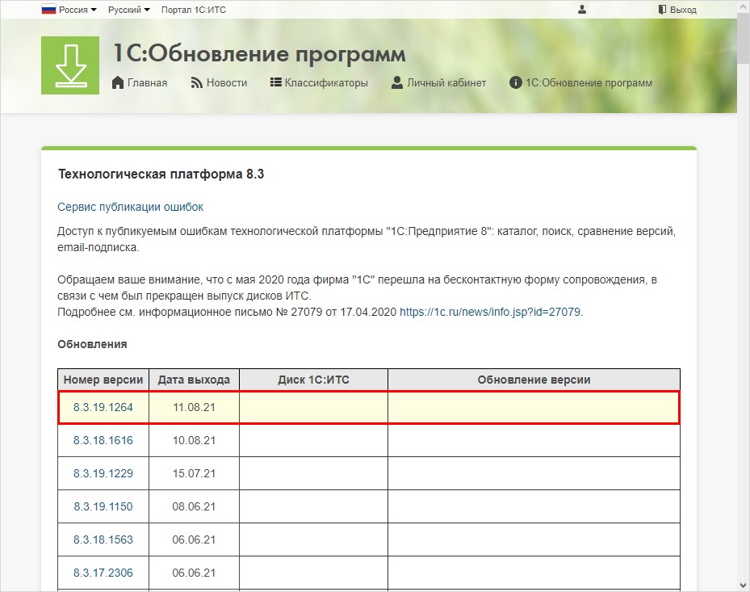Click the user profile icon in top bar
The width and height of the screenshot is (750, 592).
[582, 10]
